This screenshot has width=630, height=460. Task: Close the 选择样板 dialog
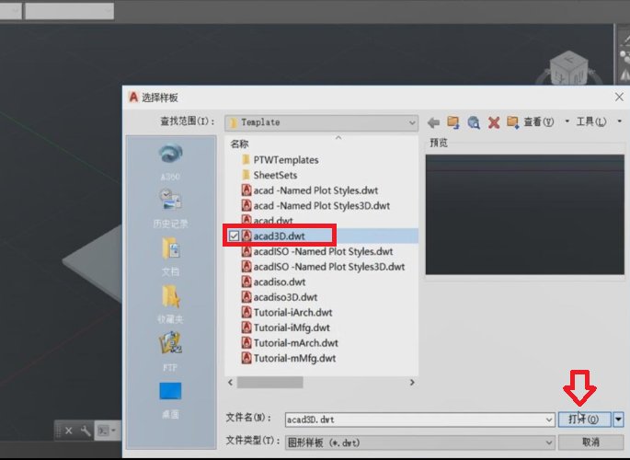coord(619,97)
